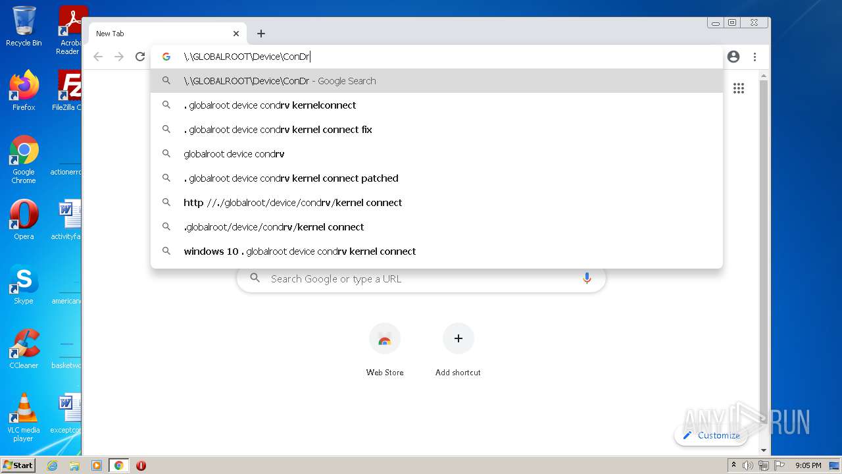Open Windows Explorer folder in taskbar

[x=74, y=465]
